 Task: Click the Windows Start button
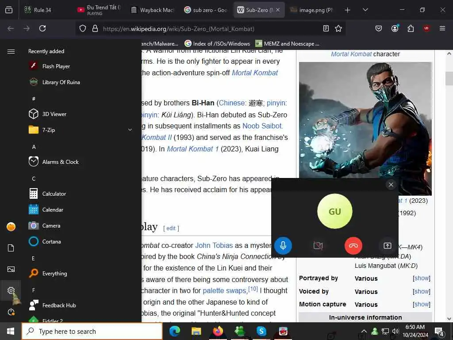(11, 331)
